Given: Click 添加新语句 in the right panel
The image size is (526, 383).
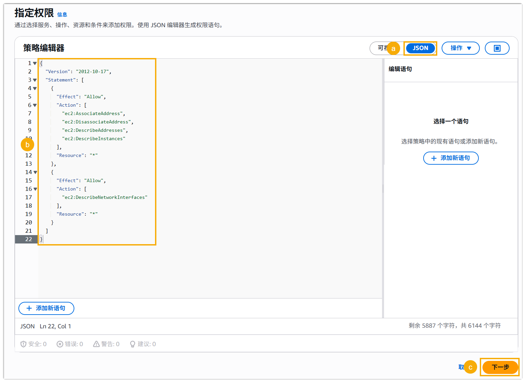Looking at the screenshot, I should pos(451,158).
